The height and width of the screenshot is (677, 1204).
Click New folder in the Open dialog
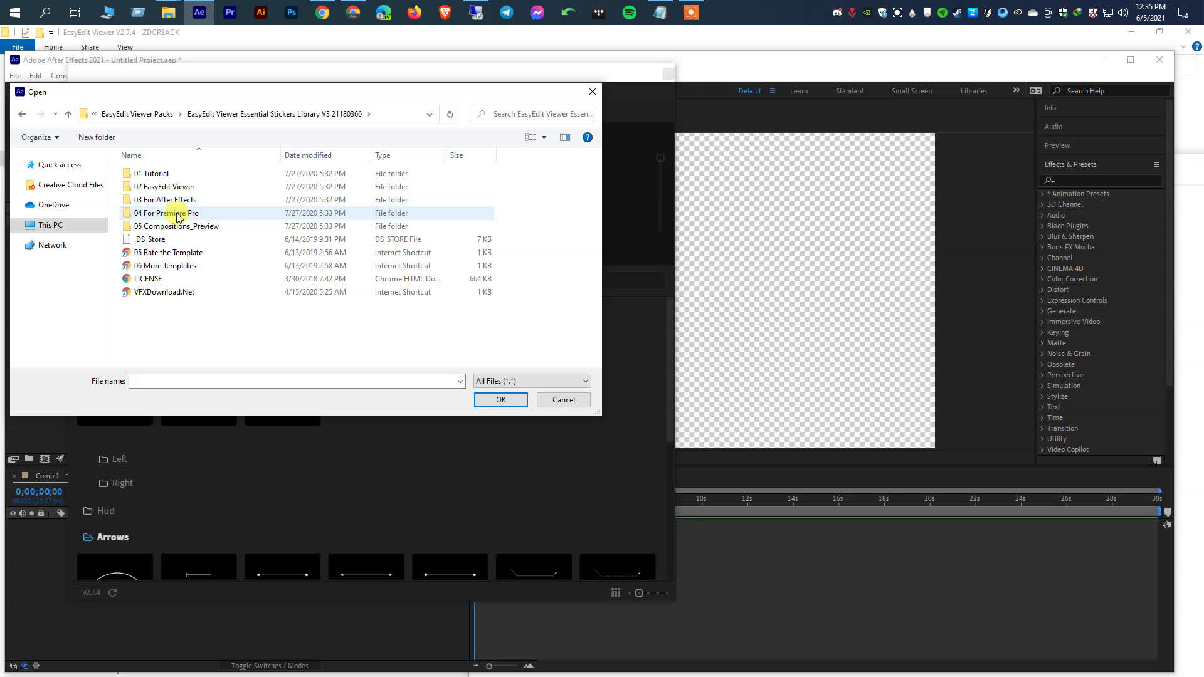tap(97, 137)
